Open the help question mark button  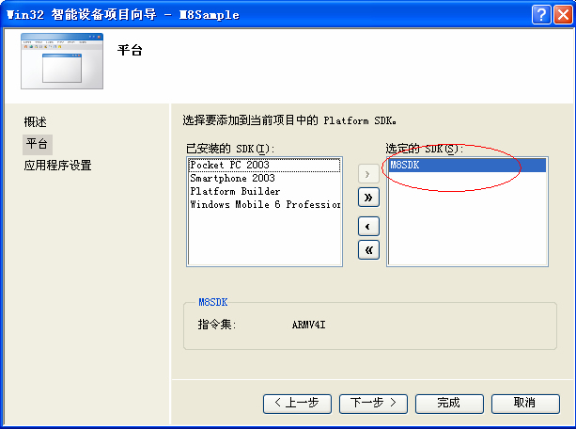[x=541, y=15]
